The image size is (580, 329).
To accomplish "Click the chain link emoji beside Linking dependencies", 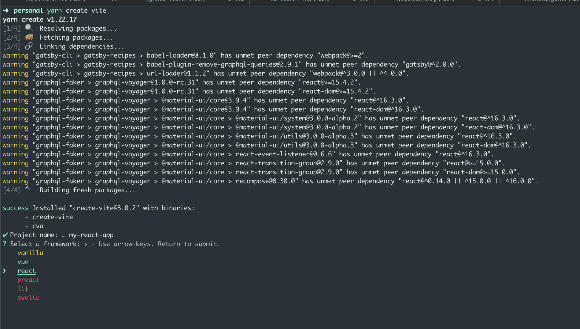I will tap(29, 46).
